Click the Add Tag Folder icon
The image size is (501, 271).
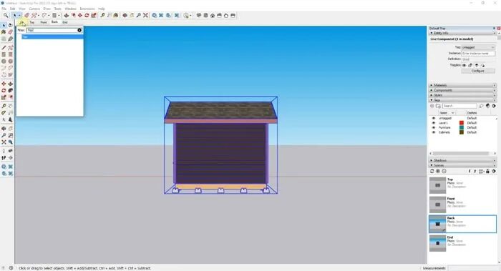click(438, 106)
